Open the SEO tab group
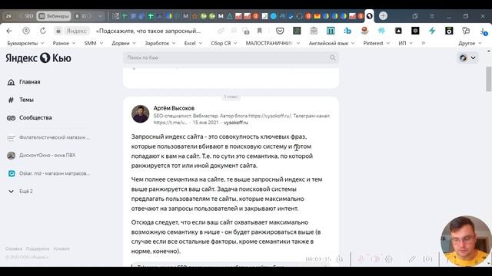 click(26, 16)
